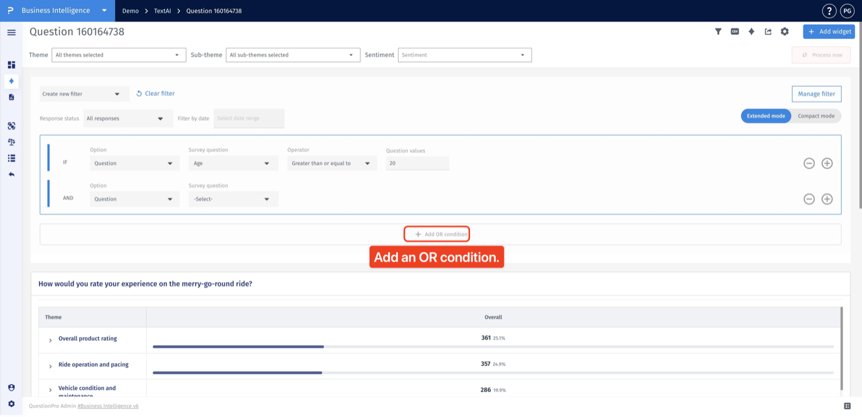Open the IF row Option Question dropdown

coord(135,163)
